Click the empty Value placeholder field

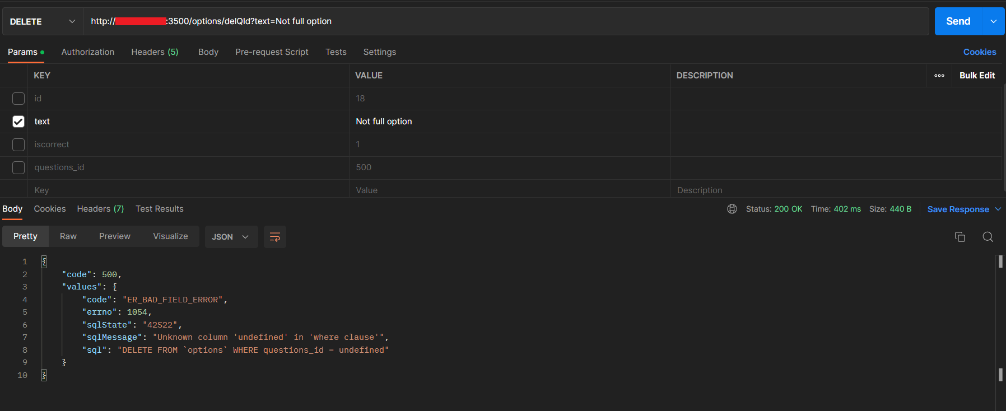510,190
